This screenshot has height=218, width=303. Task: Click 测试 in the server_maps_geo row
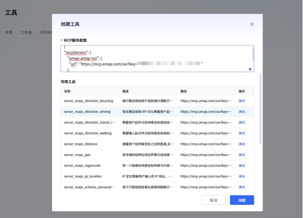241,155
